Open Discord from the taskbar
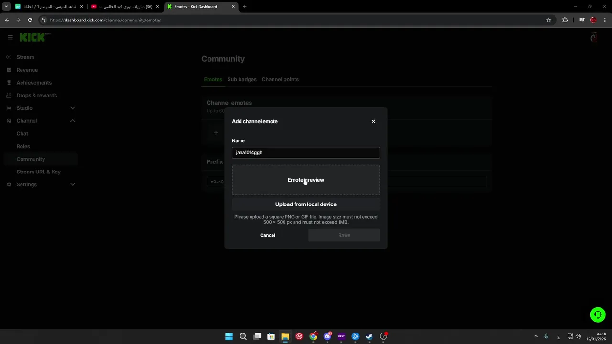Viewport: 612px width, 344px height. 328,336
